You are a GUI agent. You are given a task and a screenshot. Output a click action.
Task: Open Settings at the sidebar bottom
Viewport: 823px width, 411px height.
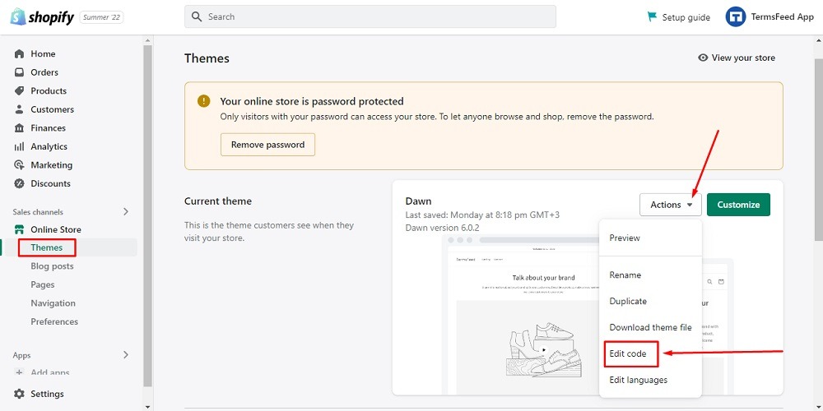coord(47,394)
